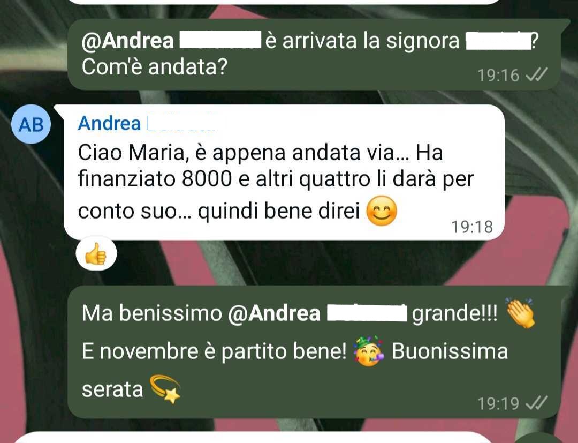
Task: Tap the word 'Buonissima' in last message
Action: [x=450, y=351]
